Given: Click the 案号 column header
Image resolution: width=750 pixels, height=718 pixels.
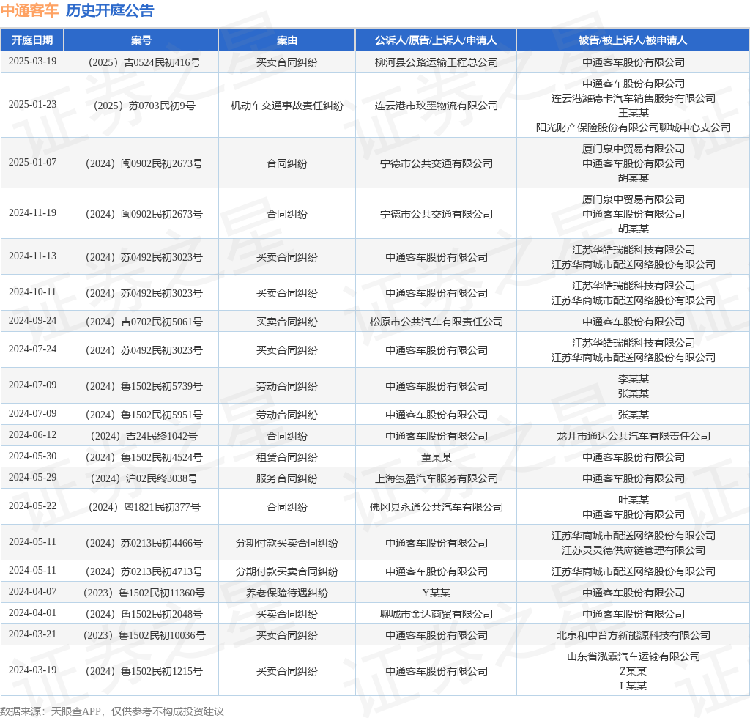Looking at the screenshot, I should [x=141, y=40].
